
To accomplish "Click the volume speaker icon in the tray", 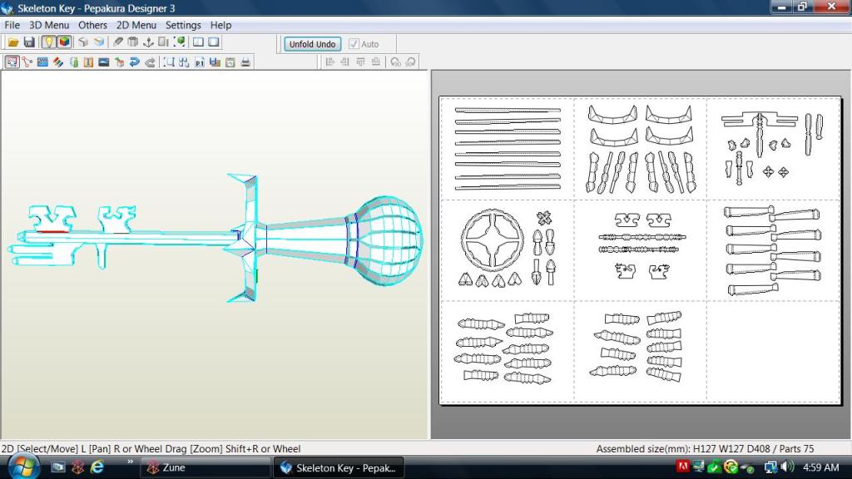I will coord(787,467).
